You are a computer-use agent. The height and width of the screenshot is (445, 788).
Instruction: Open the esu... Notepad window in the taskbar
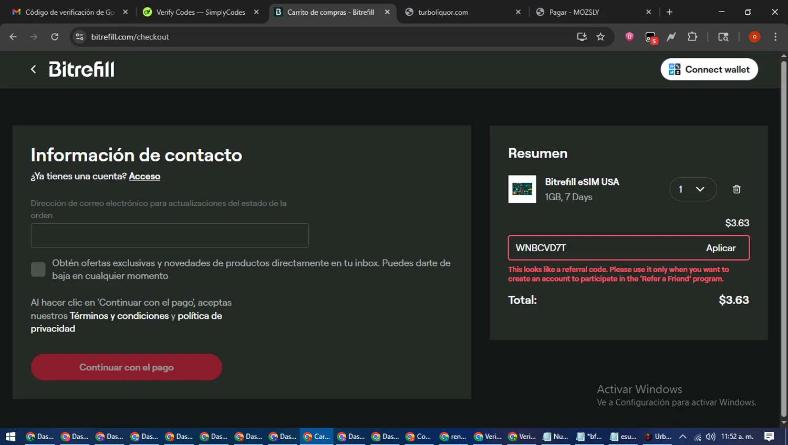coord(624,437)
